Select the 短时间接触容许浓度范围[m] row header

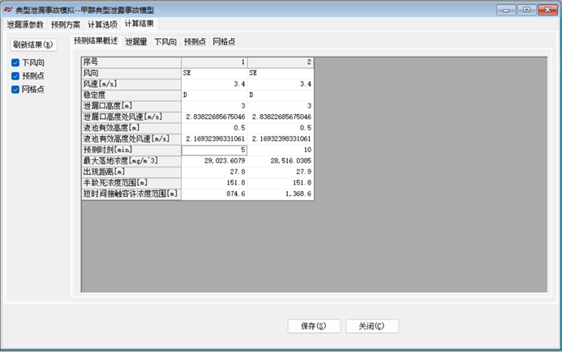(x=131, y=194)
